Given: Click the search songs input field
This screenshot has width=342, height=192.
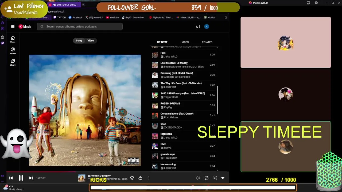Looking at the screenshot, I should pos(80,26).
